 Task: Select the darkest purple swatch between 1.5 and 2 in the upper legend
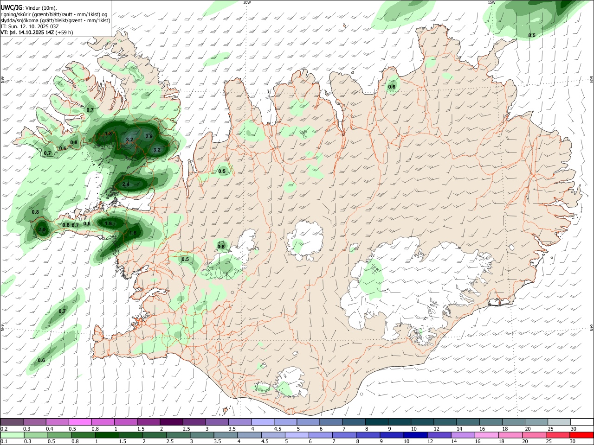click(171, 422)
